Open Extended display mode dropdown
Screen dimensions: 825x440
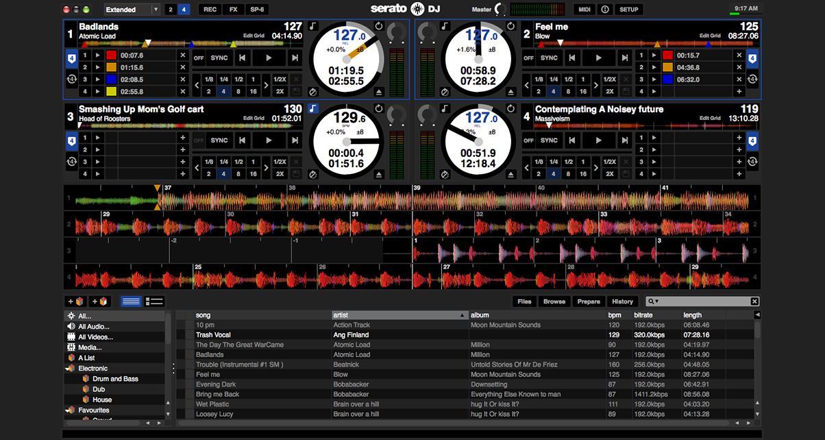click(x=132, y=10)
